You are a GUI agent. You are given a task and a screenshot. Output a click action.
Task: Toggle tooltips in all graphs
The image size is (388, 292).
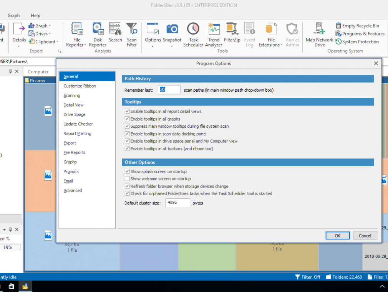(127, 119)
